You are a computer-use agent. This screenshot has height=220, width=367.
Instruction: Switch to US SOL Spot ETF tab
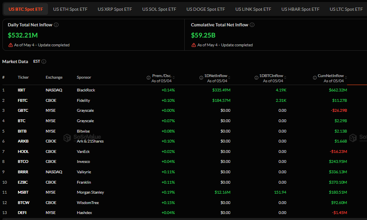(159, 9)
